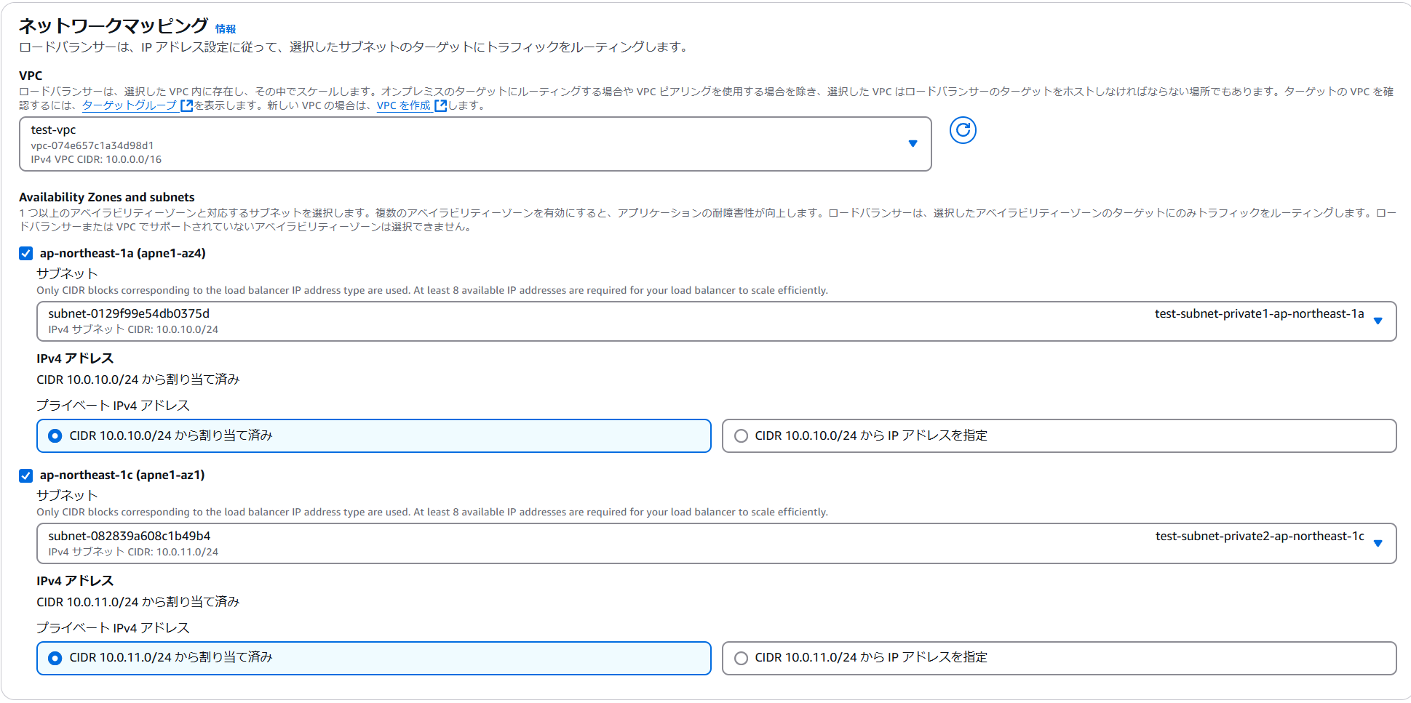Click IPv4 サブネット CIDR: 10.0.11.0/24 text
This screenshot has height=703, width=1411.
133,552
